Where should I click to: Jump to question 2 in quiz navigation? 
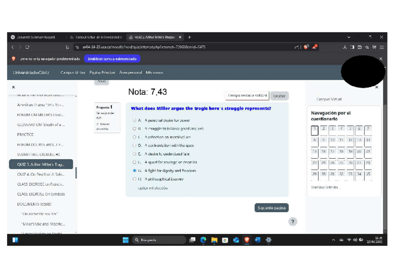coord(323,130)
